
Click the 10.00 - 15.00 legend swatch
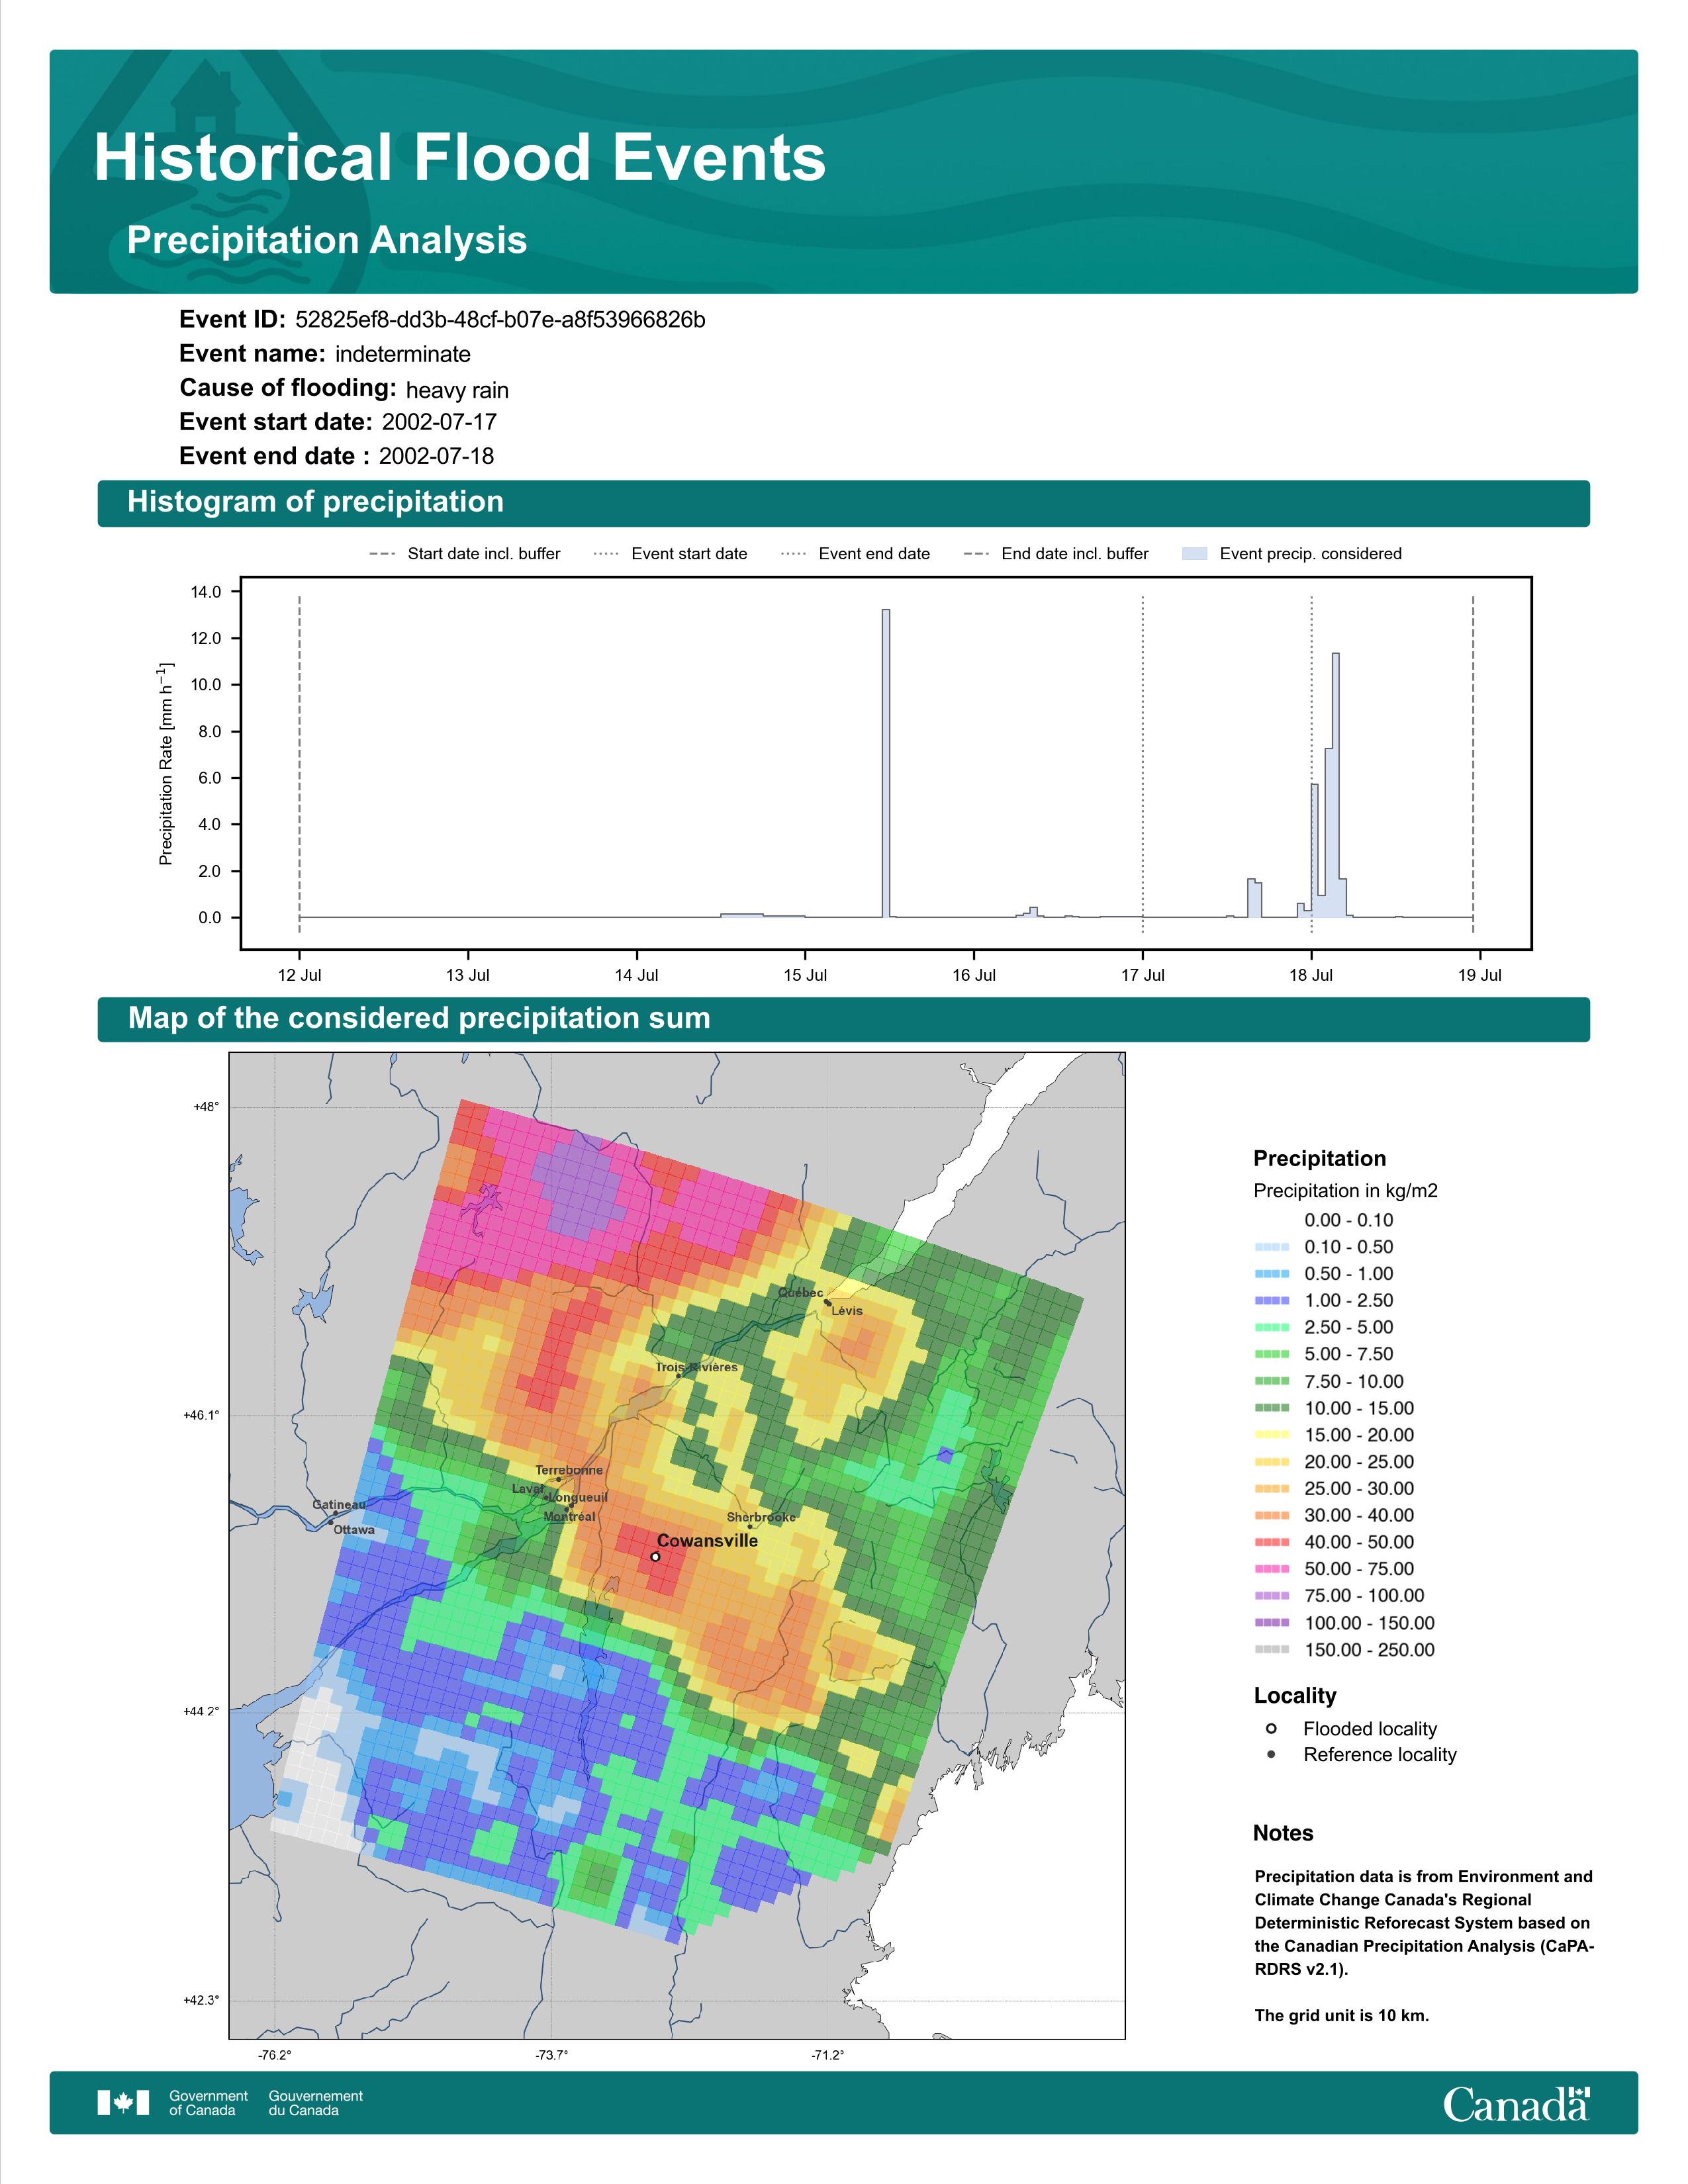click(x=1272, y=1408)
